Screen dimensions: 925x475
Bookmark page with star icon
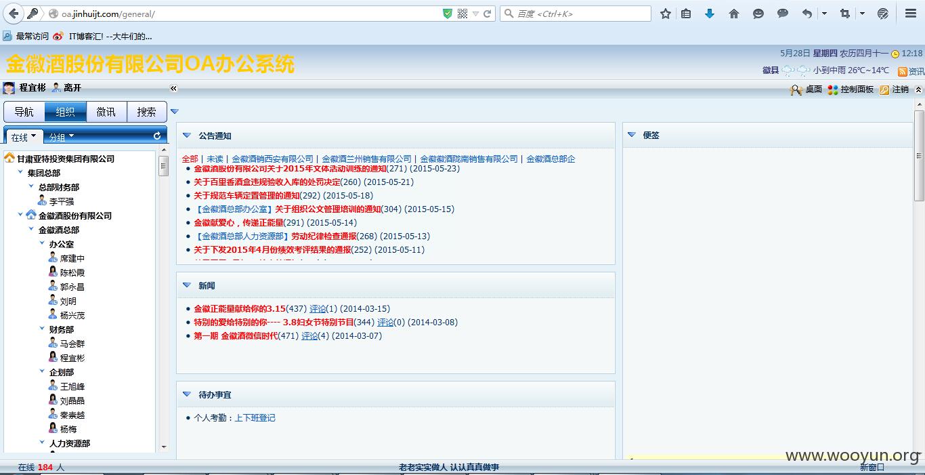[666, 14]
